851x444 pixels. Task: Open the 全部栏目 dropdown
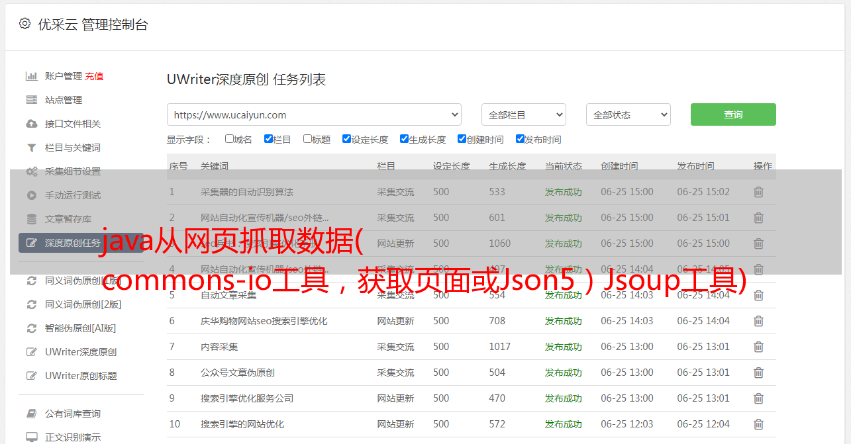[x=524, y=114]
